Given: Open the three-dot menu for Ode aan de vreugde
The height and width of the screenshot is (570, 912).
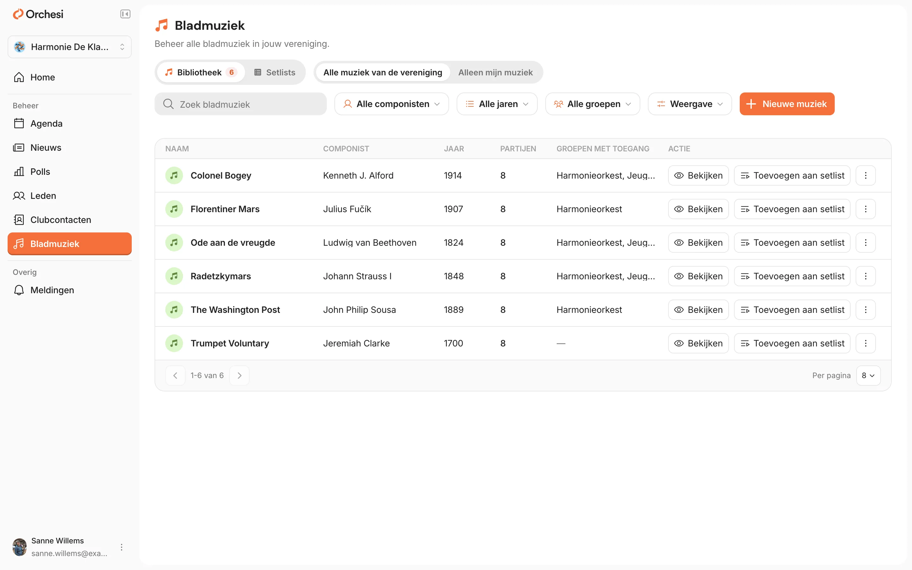Looking at the screenshot, I should click(x=865, y=242).
